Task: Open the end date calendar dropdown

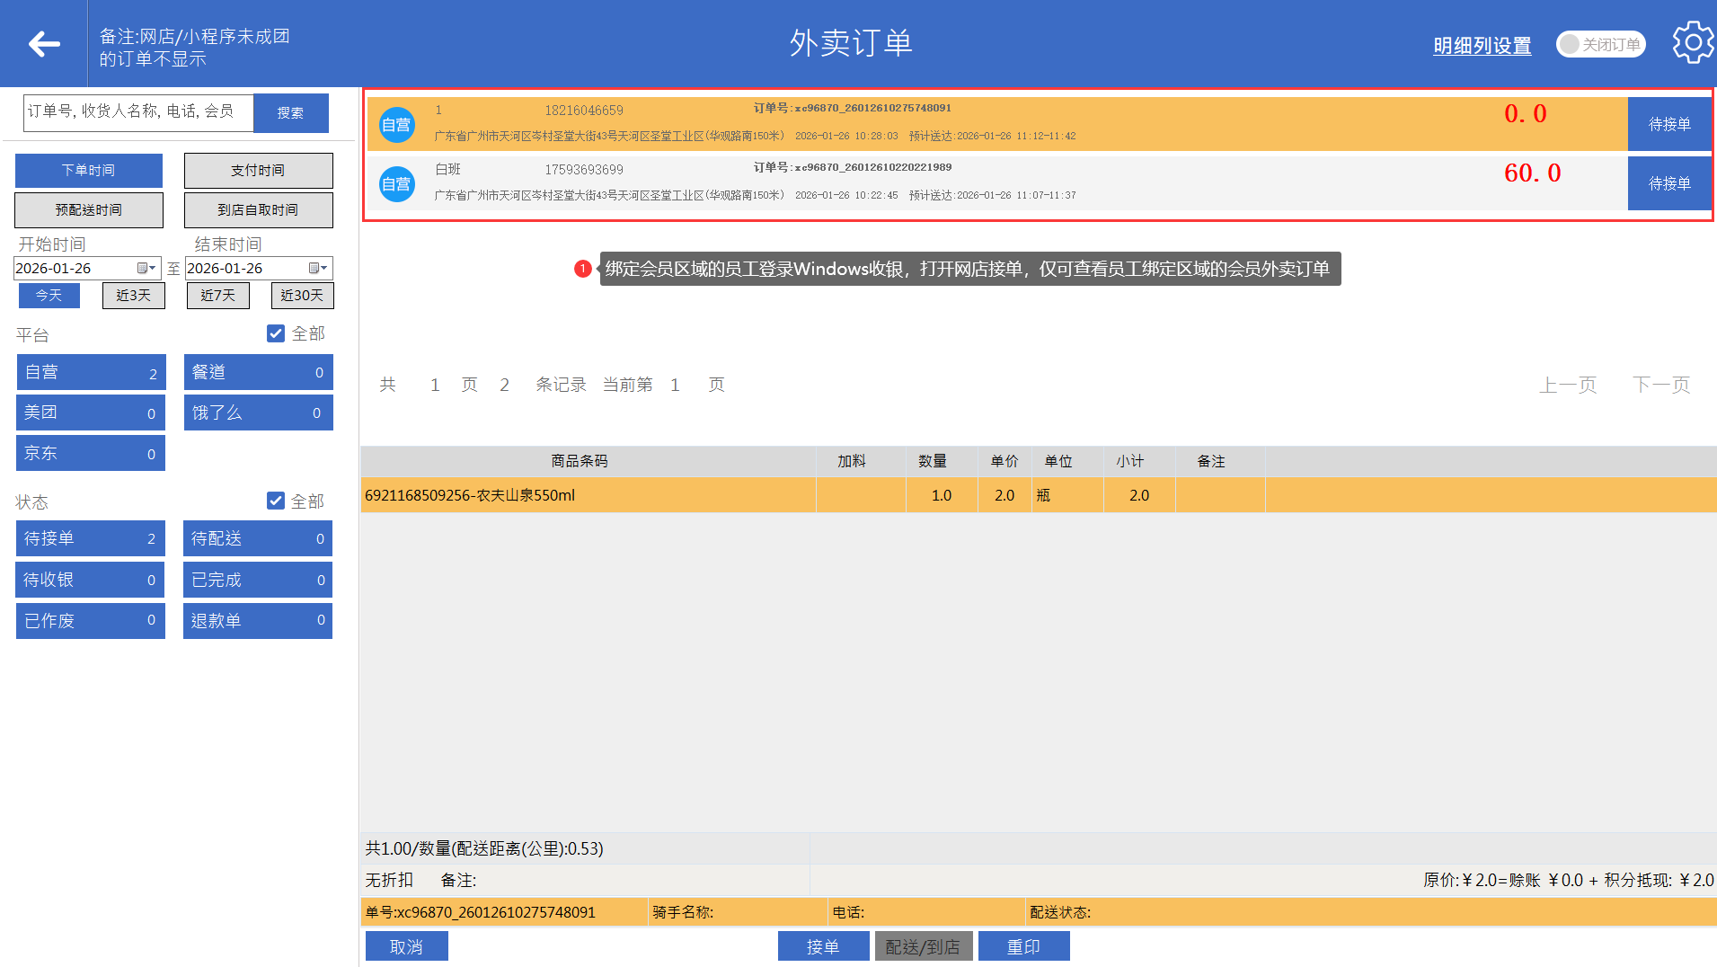Action: tap(318, 269)
